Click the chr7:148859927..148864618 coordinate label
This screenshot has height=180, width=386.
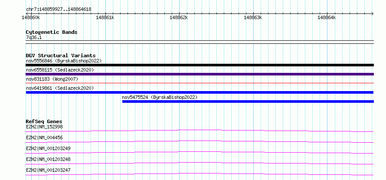[x=59, y=10]
